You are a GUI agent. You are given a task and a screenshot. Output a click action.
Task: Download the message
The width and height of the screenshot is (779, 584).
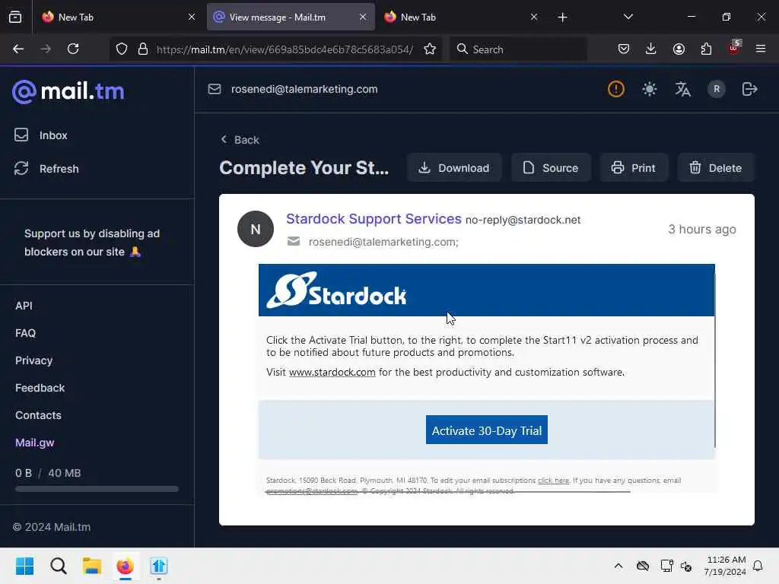click(x=454, y=168)
